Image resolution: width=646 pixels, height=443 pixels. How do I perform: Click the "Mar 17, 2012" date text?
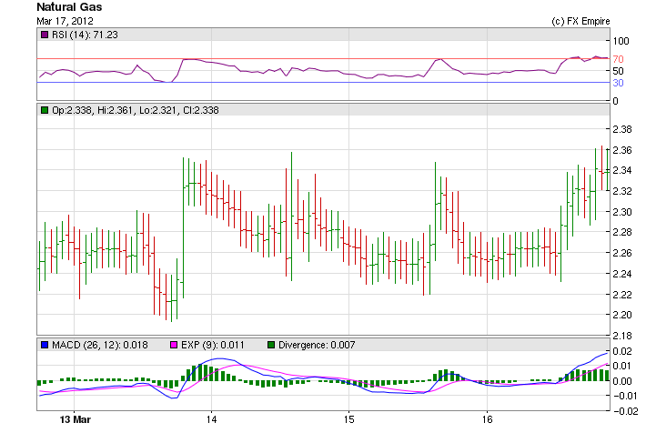[66, 21]
